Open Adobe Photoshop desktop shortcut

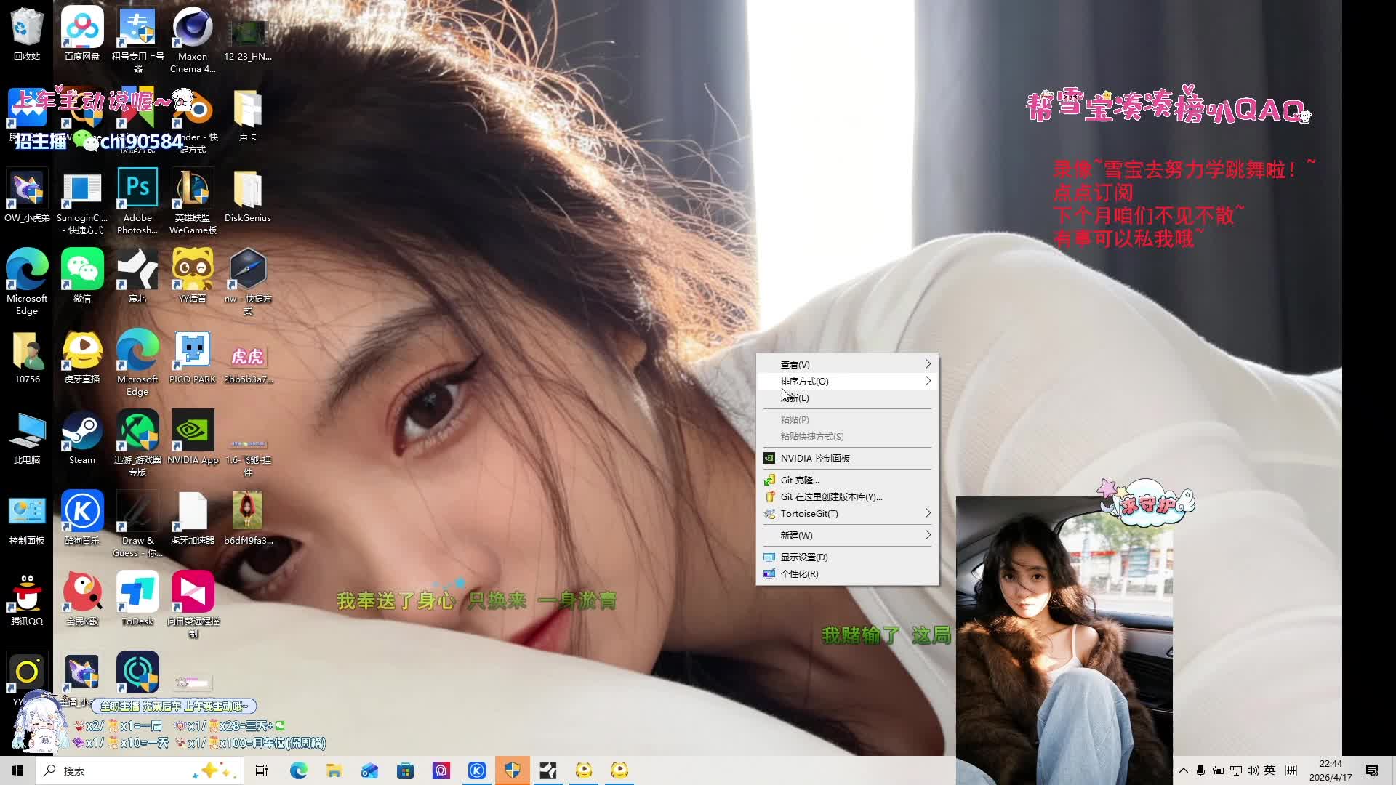click(137, 190)
